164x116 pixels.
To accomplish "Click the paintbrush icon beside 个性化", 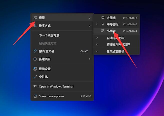I will [x=35, y=77].
